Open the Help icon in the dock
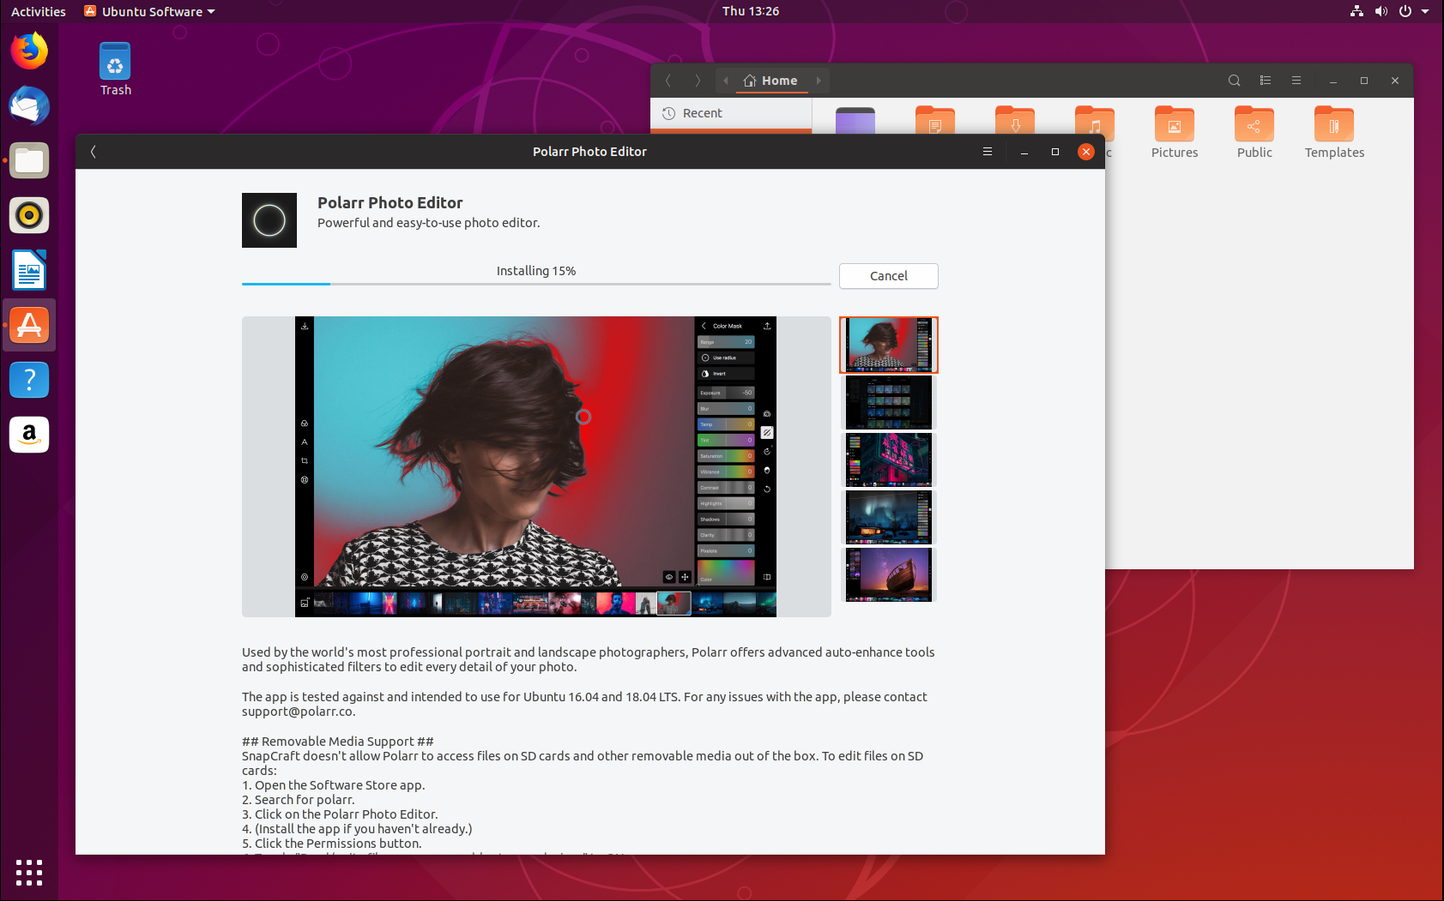 29,380
